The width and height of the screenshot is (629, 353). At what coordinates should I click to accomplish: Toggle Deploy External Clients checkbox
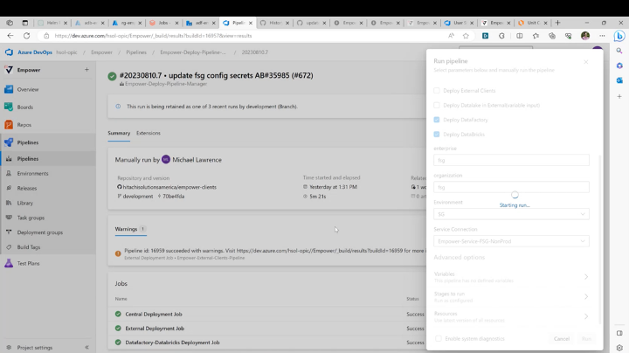(x=437, y=91)
